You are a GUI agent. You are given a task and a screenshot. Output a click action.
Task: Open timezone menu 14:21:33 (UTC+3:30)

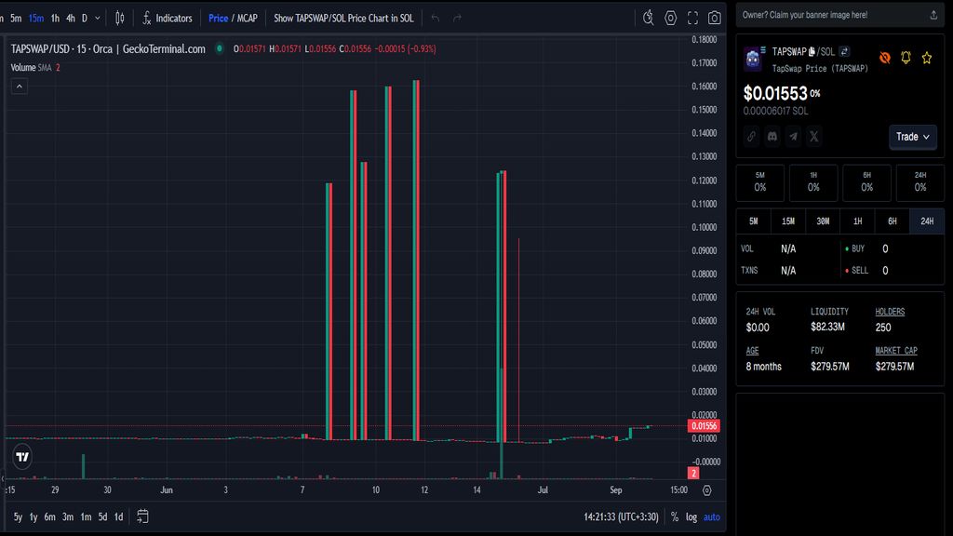621,517
